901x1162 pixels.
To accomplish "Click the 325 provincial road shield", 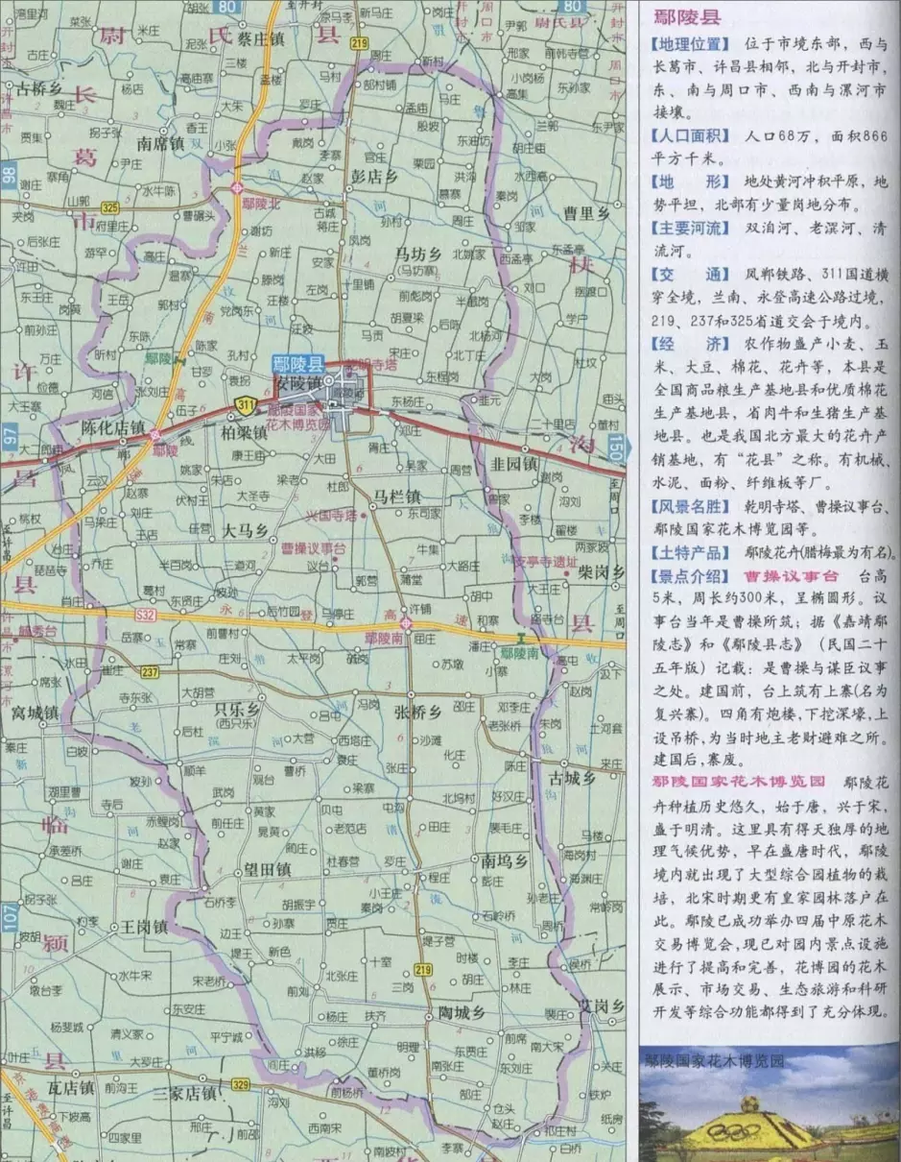I will click(x=109, y=207).
